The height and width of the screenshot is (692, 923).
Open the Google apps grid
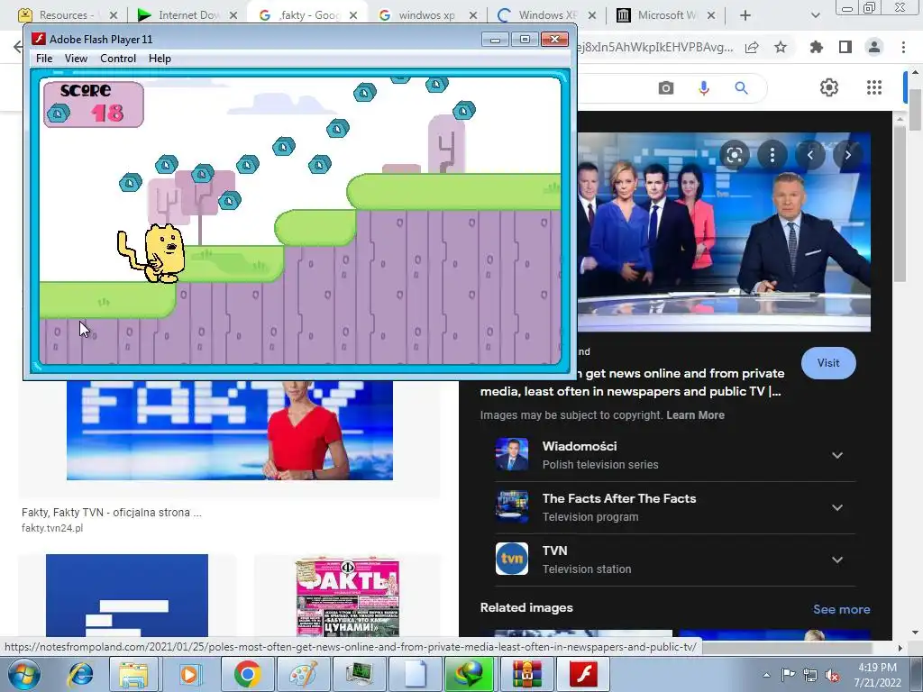874,87
